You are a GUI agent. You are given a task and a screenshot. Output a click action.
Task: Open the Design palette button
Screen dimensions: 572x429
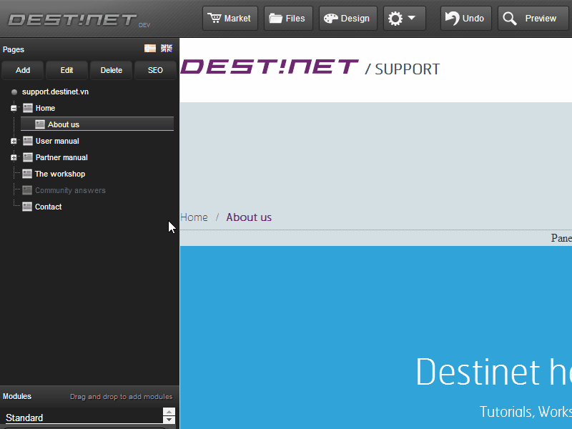pyautogui.click(x=347, y=19)
